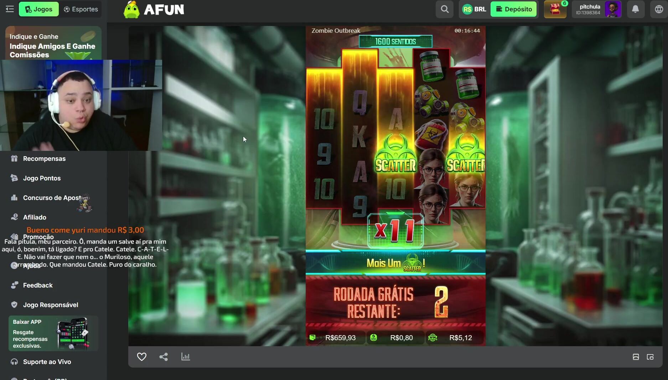The image size is (668, 380).
Task: Open the language globe icon
Action: click(659, 9)
